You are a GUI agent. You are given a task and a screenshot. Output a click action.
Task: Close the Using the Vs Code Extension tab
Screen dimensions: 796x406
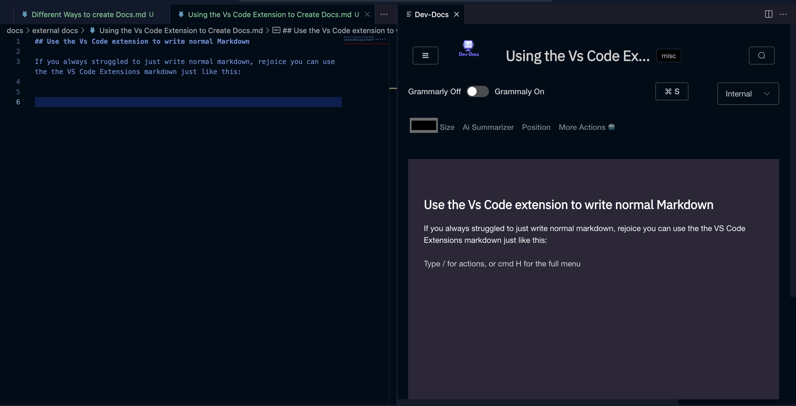(367, 15)
